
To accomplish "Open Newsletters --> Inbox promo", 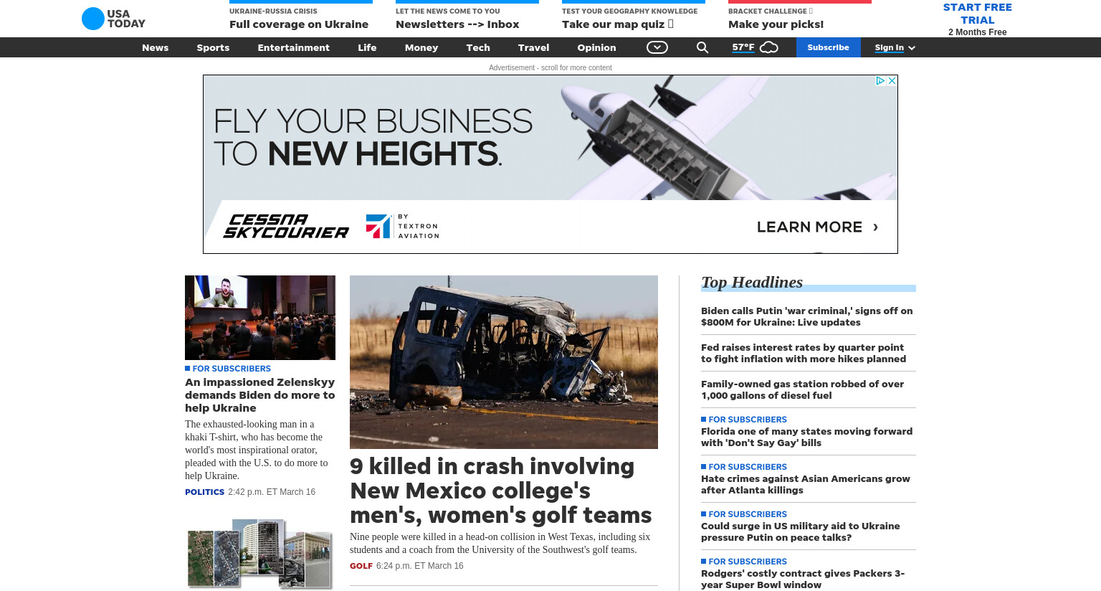I will [457, 24].
